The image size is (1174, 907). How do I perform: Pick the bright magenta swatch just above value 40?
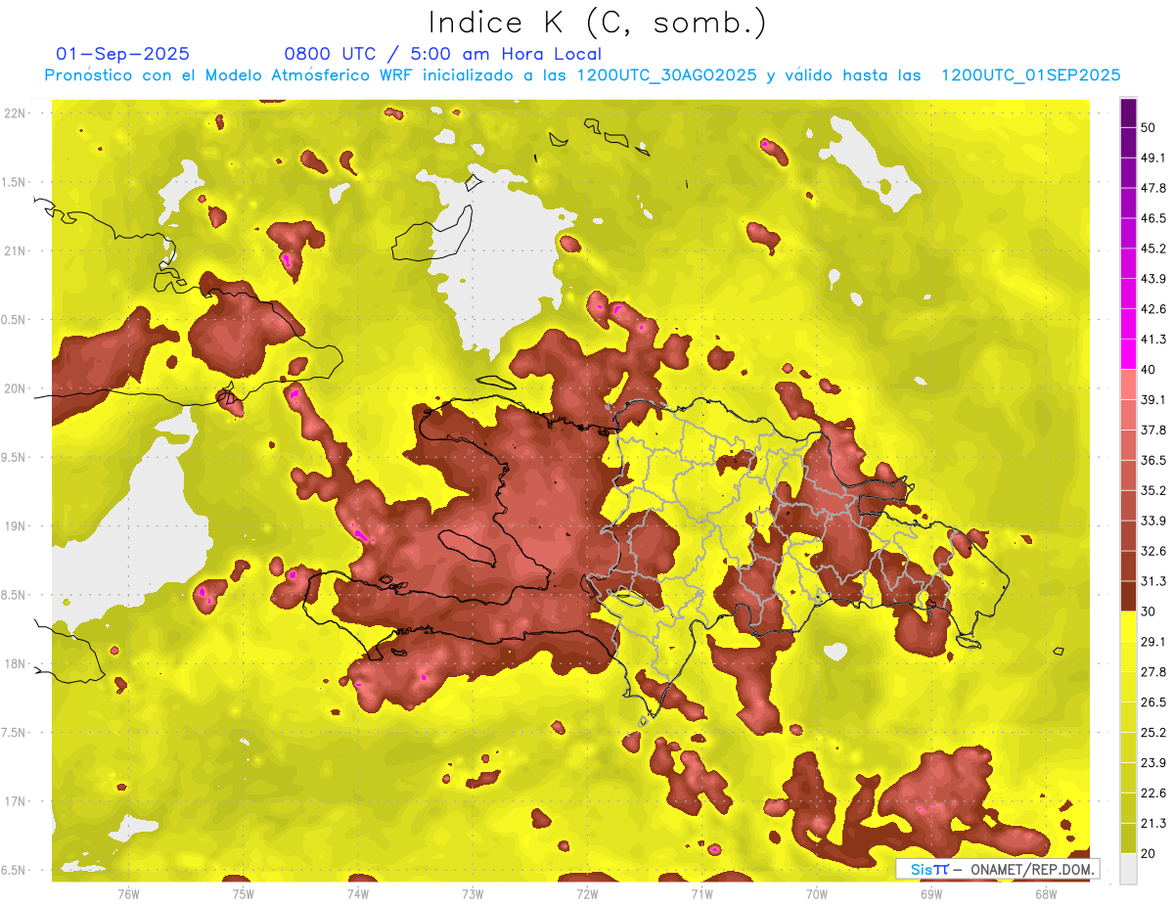point(1128,354)
